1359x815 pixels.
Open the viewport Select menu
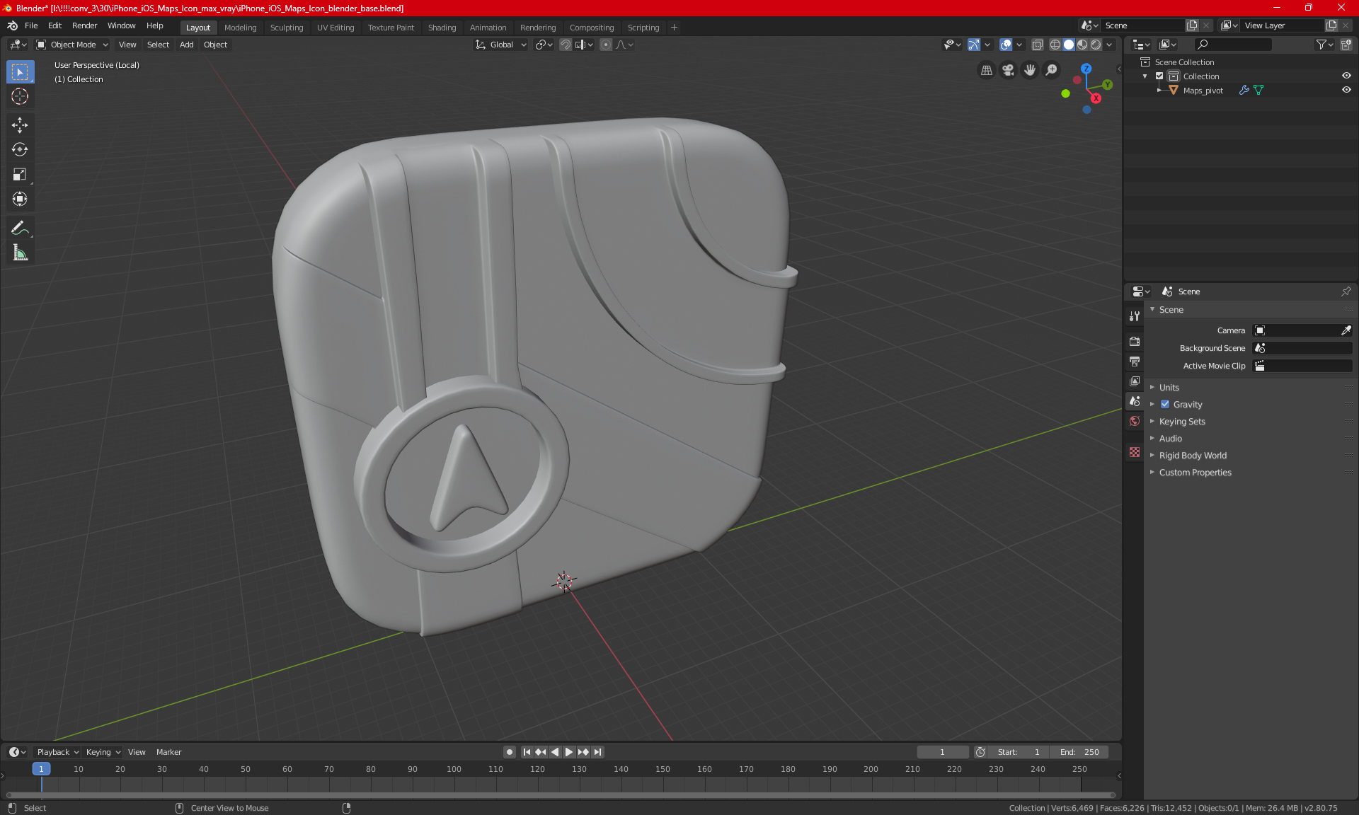(x=158, y=45)
